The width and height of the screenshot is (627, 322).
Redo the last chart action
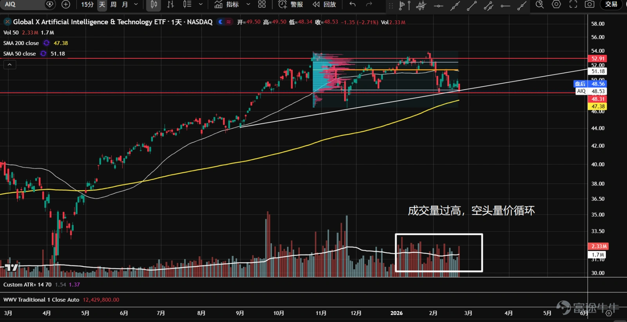click(369, 4)
